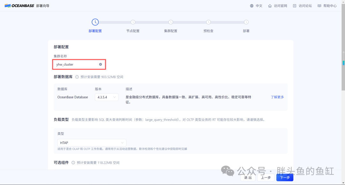The height and width of the screenshot is (185, 345).
Task: Click the 集群名称 label
Action: (x=60, y=56)
